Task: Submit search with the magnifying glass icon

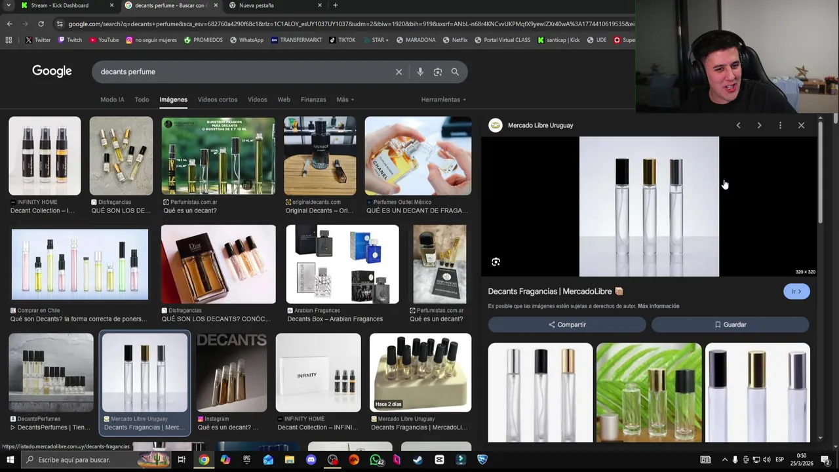Action: (455, 72)
